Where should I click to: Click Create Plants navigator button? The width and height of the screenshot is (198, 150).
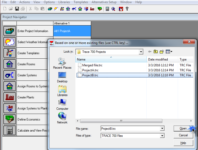point(10,97)
